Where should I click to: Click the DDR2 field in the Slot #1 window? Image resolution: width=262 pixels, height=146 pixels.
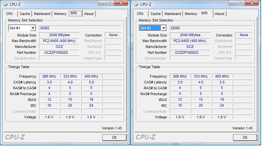pyautogui.click(x=80, y=28)
